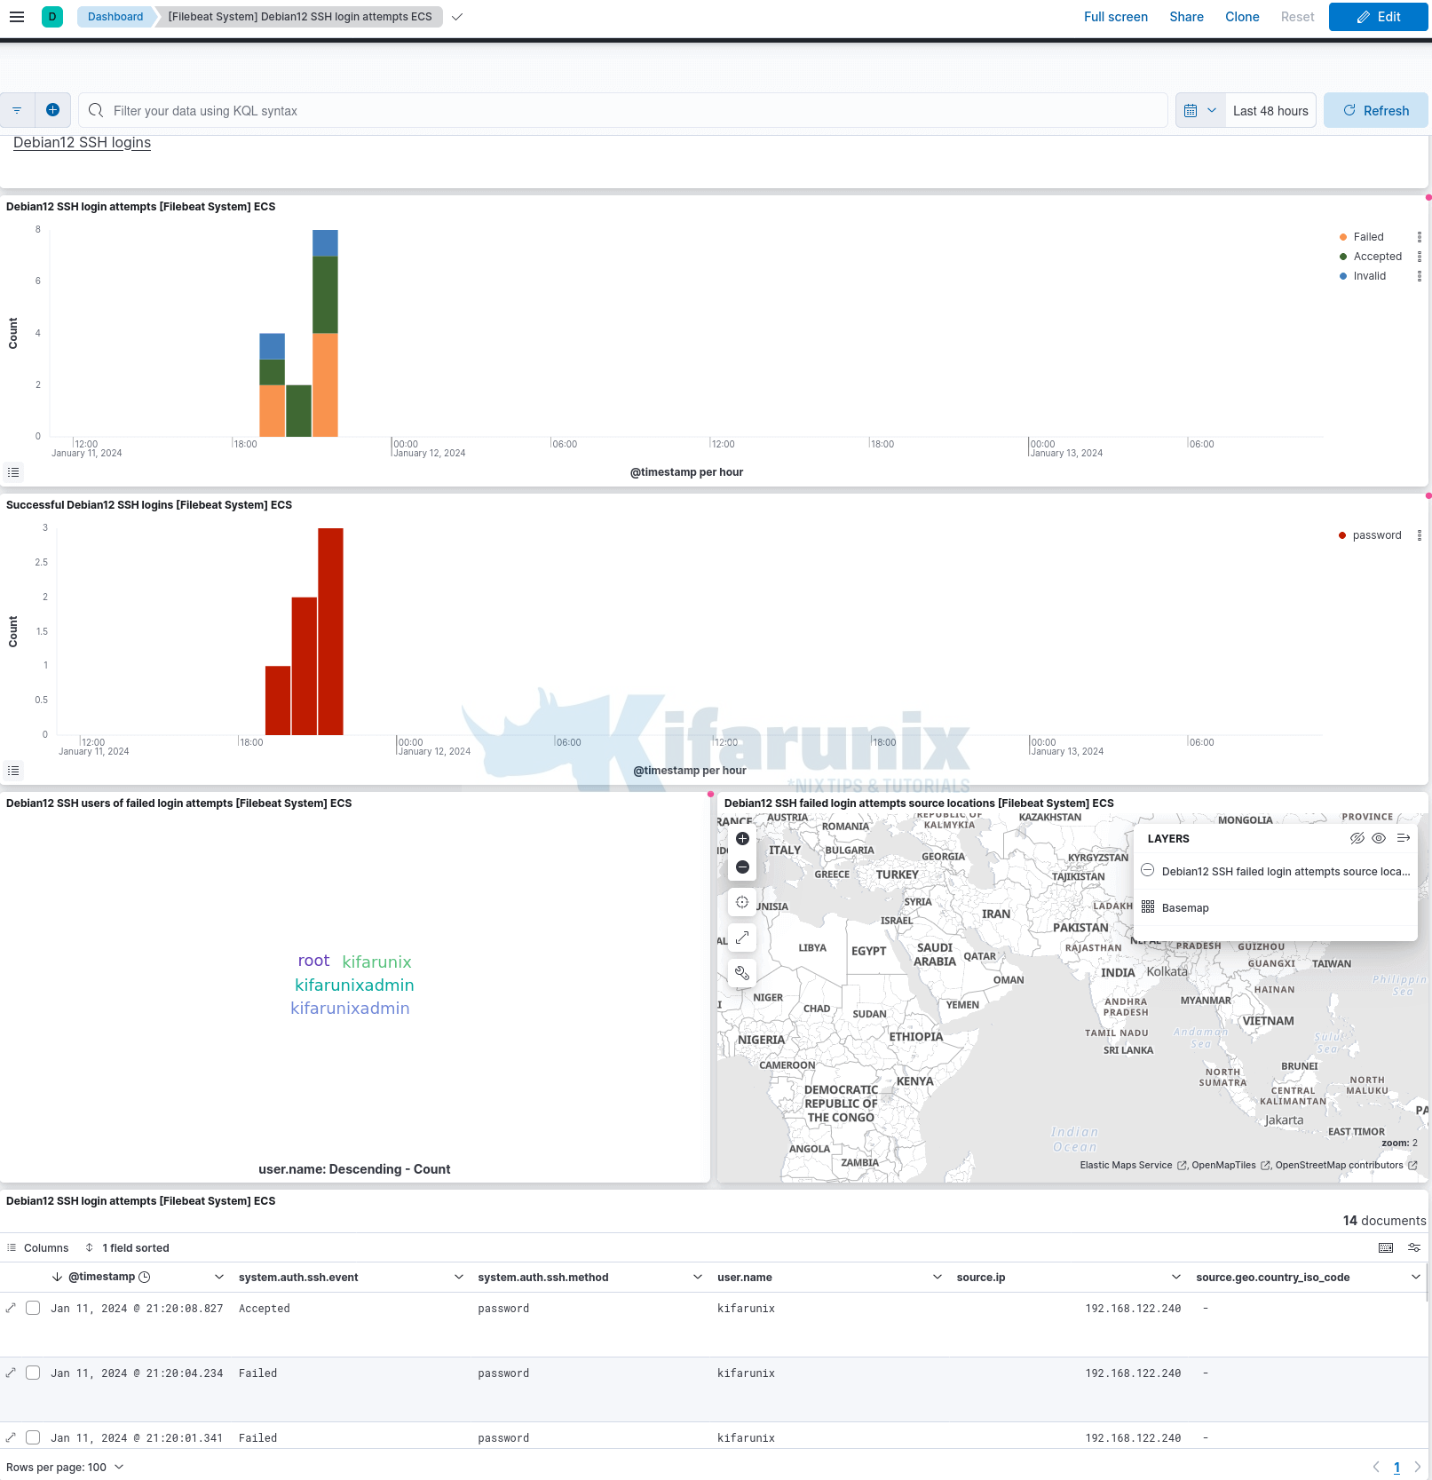The height and width of the screenshot is (1480, 1432).
Task: Click the Refresh button
Action: 1375,111
